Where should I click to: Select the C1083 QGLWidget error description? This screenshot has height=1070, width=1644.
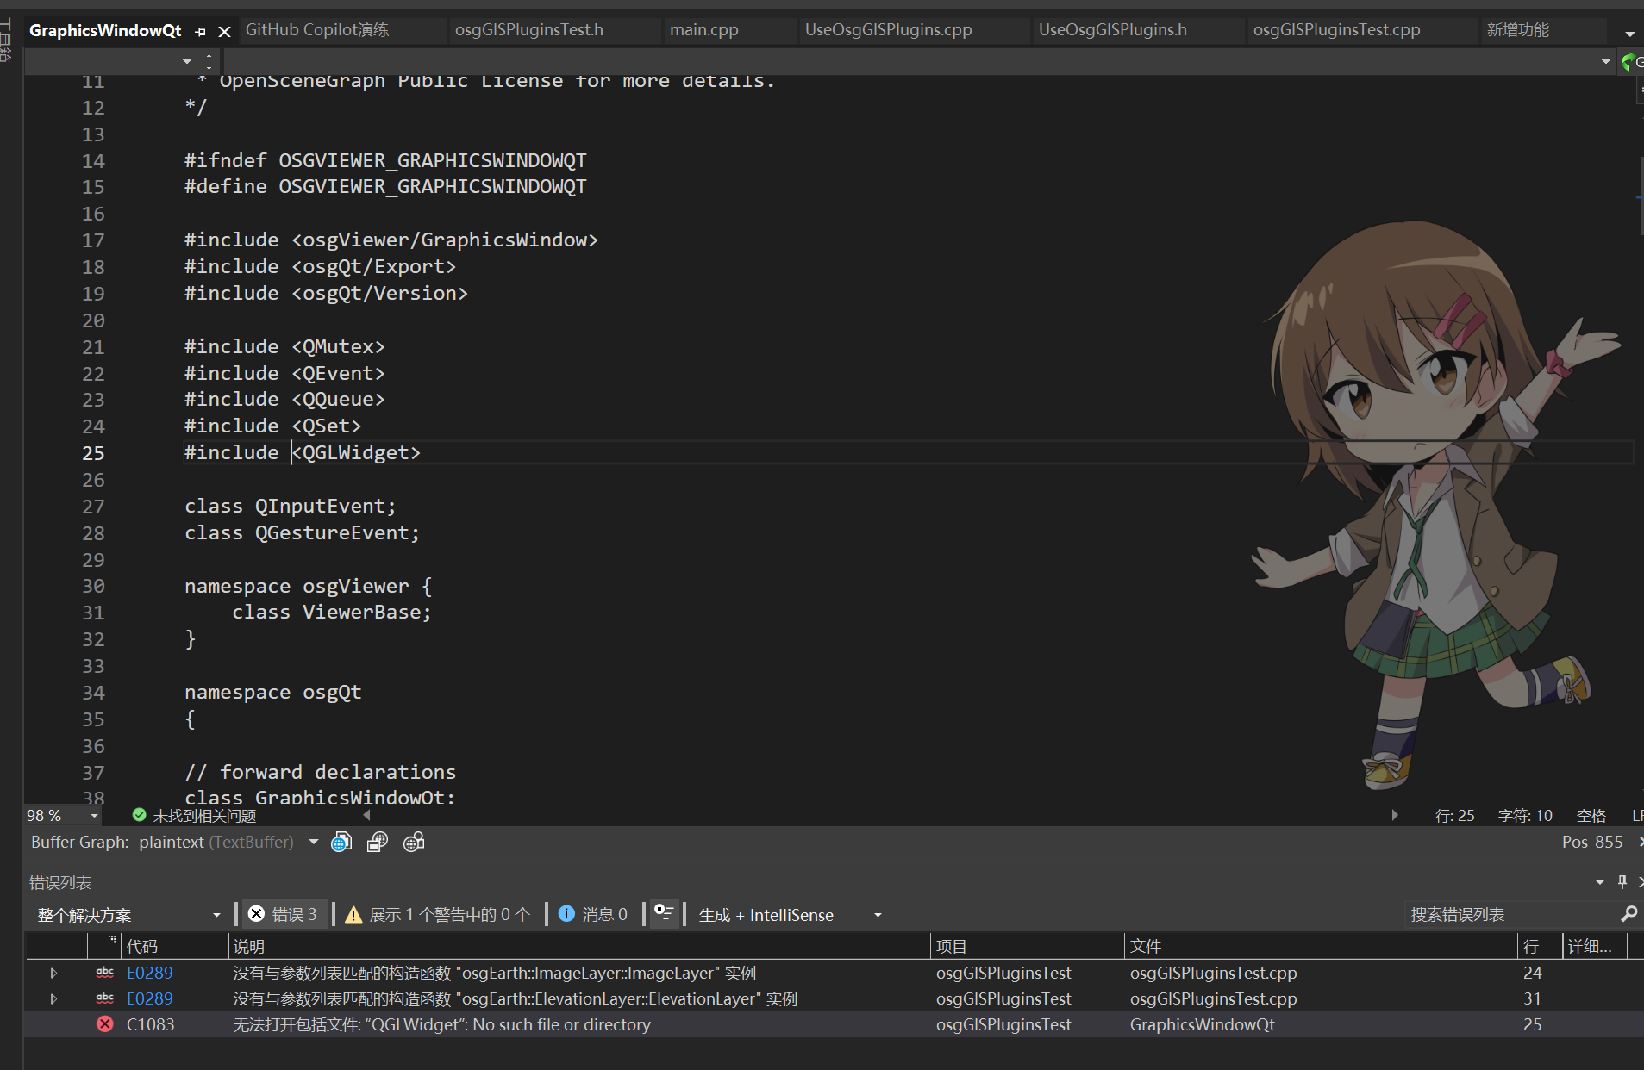(x=441, y=1024)
